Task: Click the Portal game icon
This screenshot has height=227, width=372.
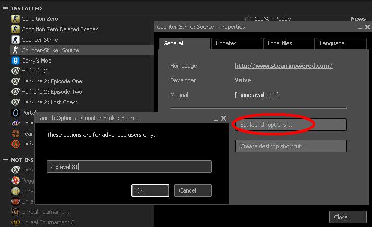Action: tap(16, 113)
